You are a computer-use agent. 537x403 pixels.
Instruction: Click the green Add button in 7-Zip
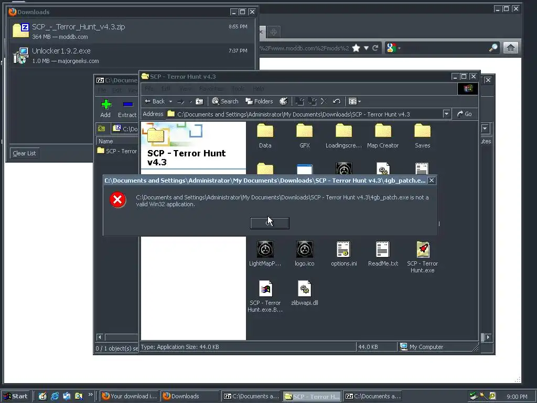[105, 108]
